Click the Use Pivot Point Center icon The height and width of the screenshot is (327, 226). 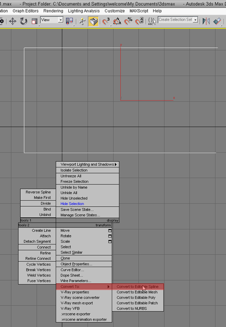click(x=70, y=21)
